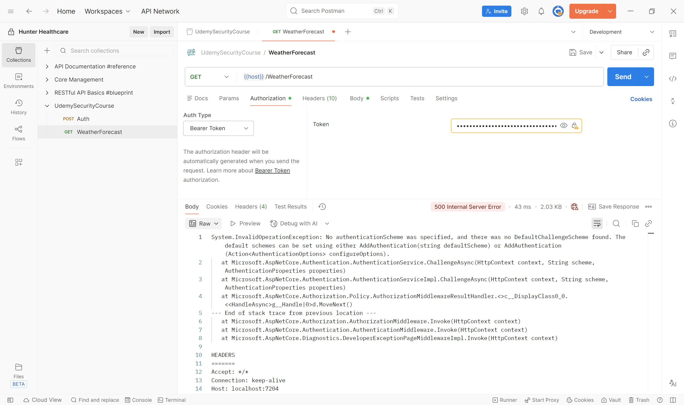The image size is (684, 405).
Task: Toggle the two-pane layout in status bar
Action: click(673, 400)
